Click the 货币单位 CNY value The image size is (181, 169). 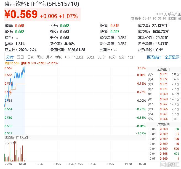[159, 50]
